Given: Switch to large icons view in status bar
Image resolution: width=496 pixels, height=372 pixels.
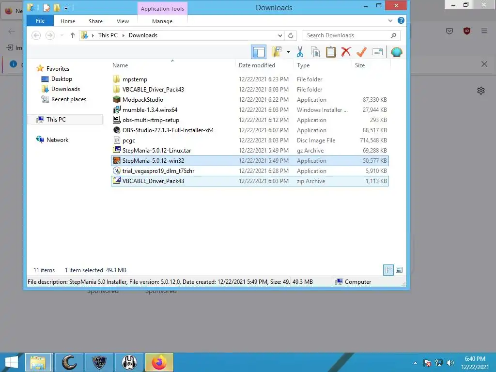Looking at the screenshot, I should pos(399,270).
